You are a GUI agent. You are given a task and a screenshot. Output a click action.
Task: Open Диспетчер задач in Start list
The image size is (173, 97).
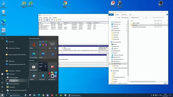16,77
